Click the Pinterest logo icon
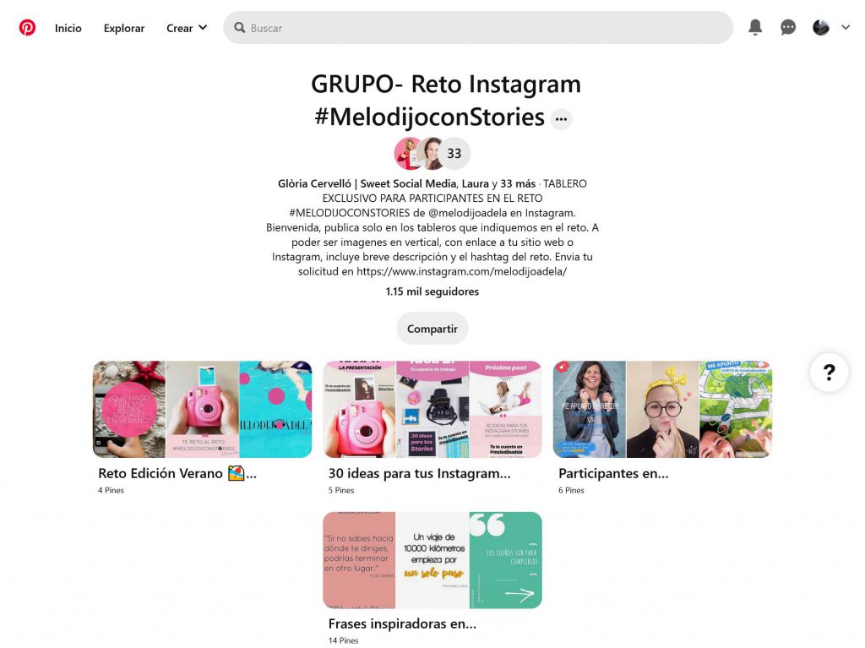Screen dimensions: 865x648 pos(27,27)
